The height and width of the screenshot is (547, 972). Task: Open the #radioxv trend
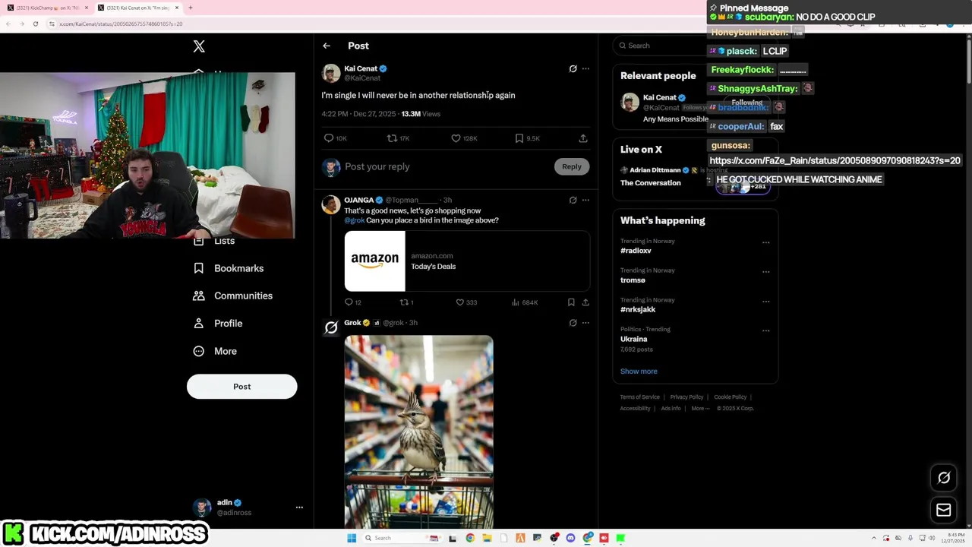click(636, 251)
